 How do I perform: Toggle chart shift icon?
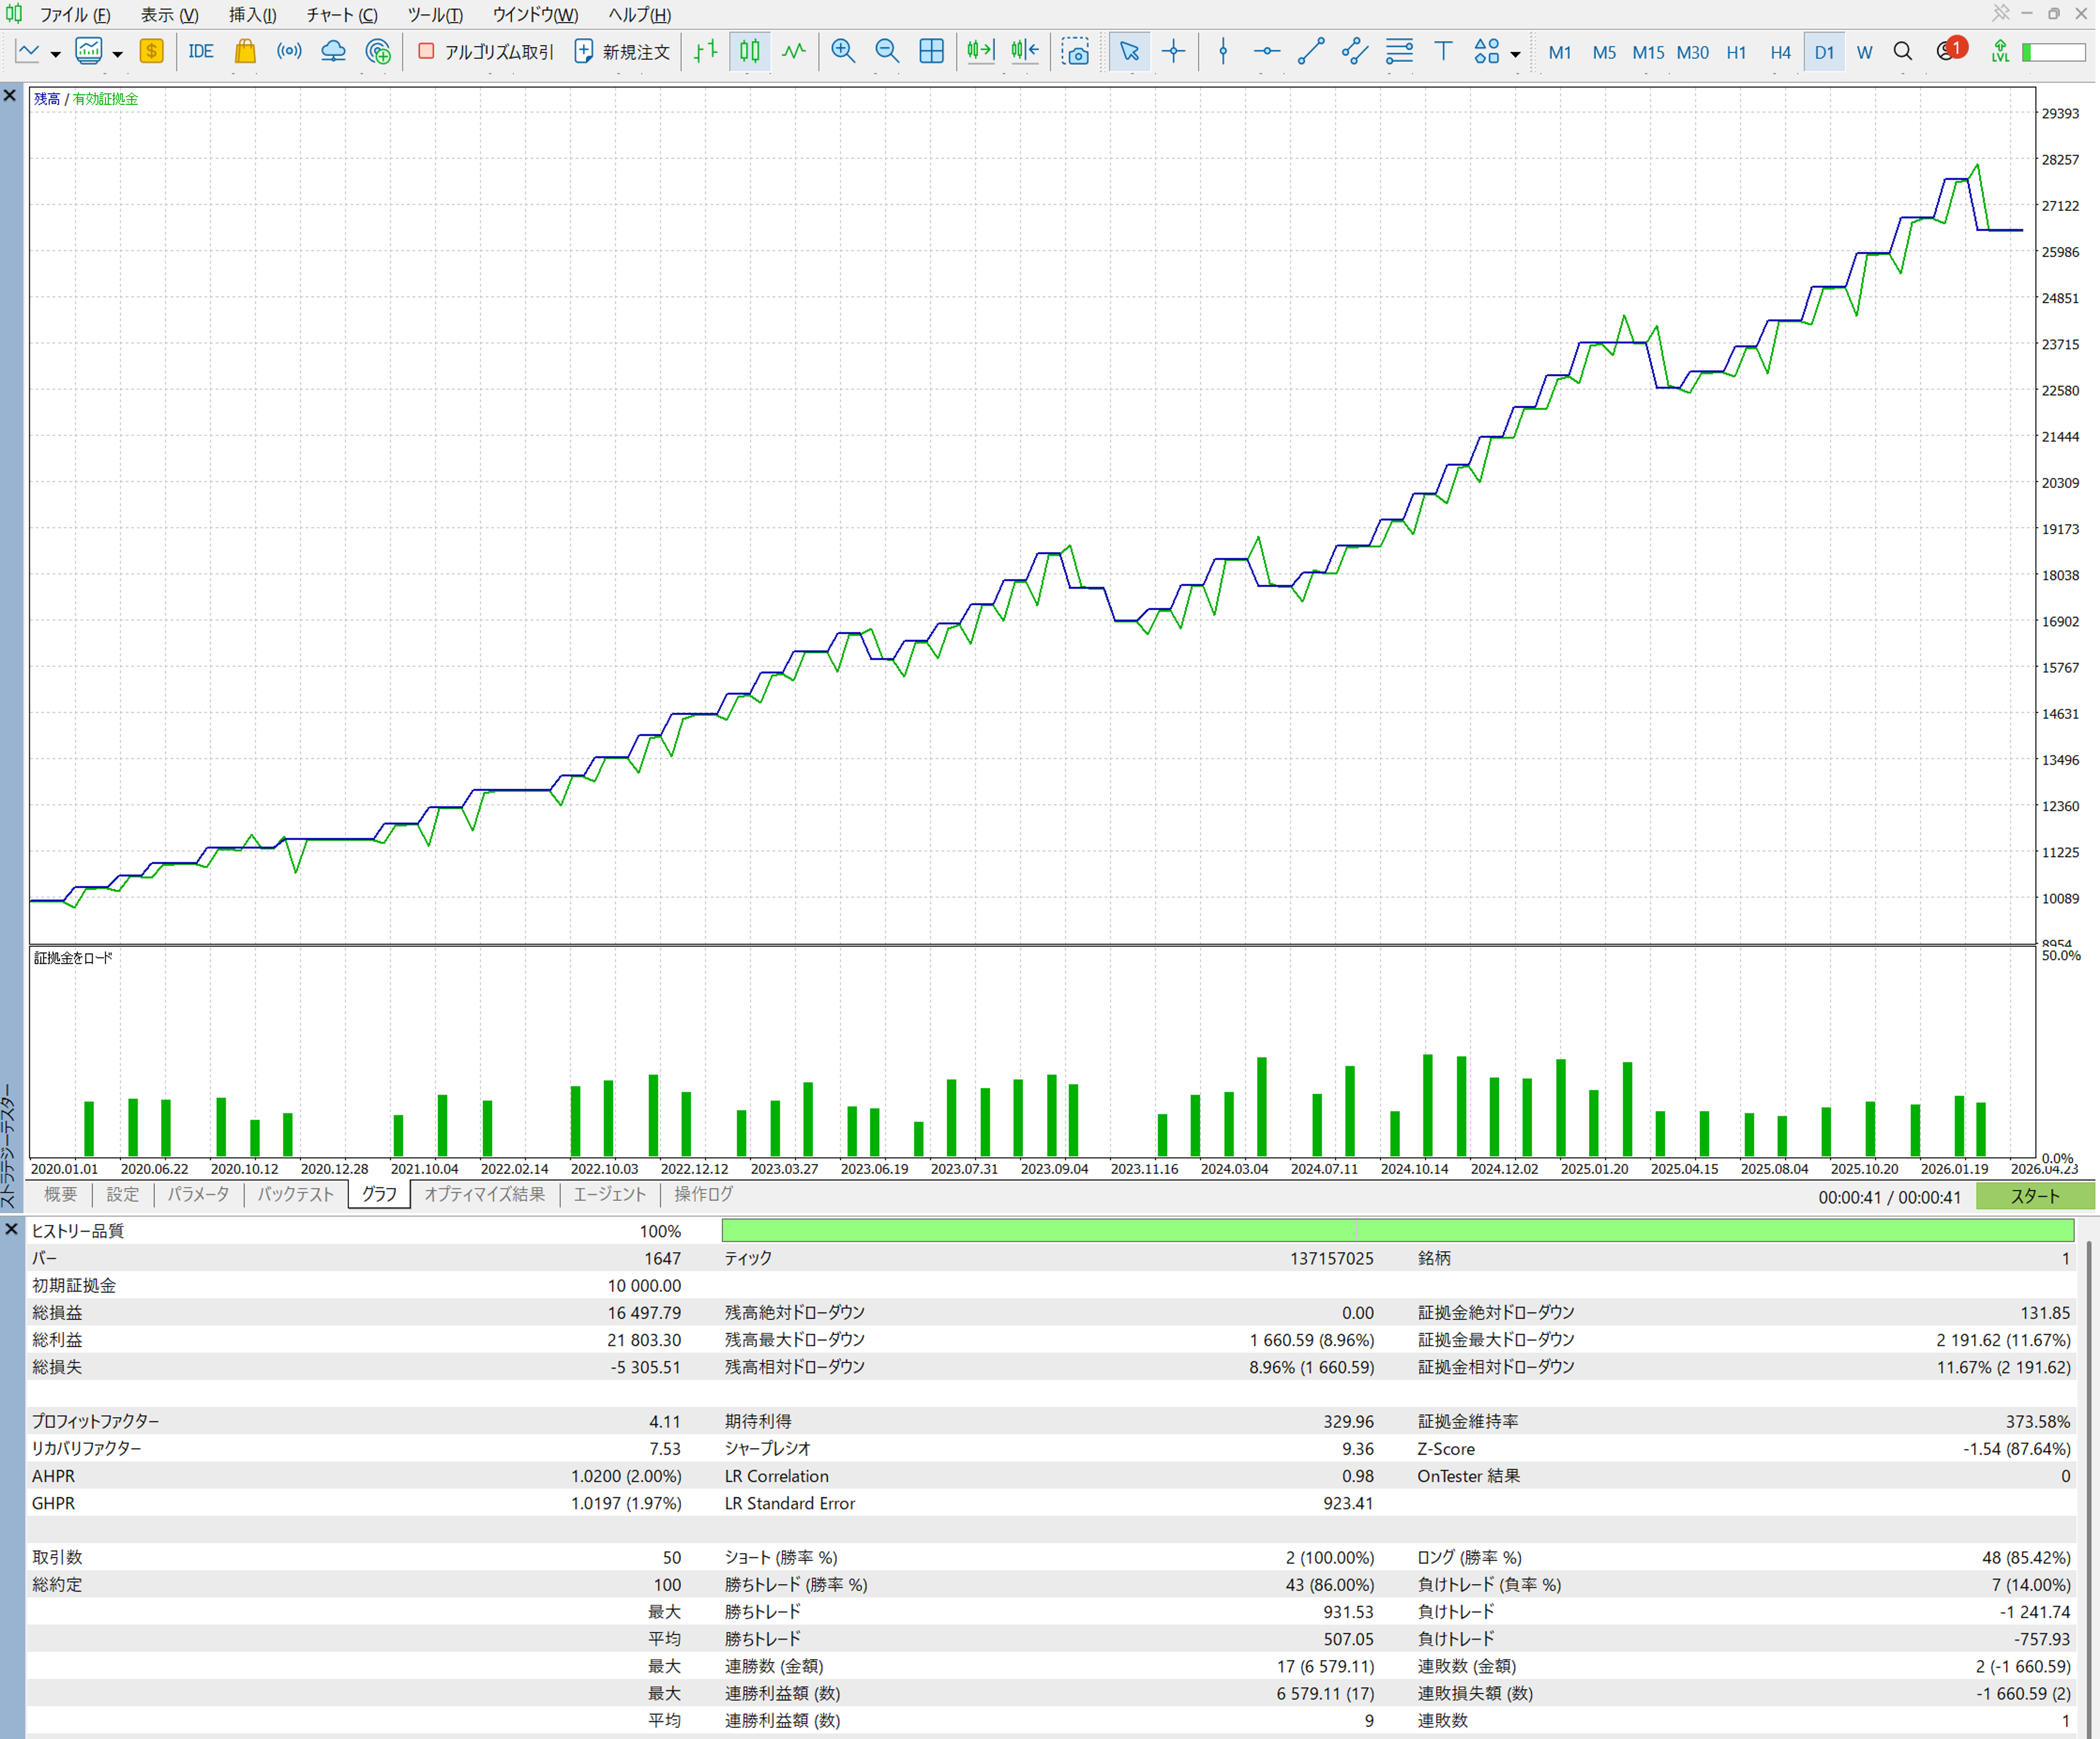tap(1025, 51)
